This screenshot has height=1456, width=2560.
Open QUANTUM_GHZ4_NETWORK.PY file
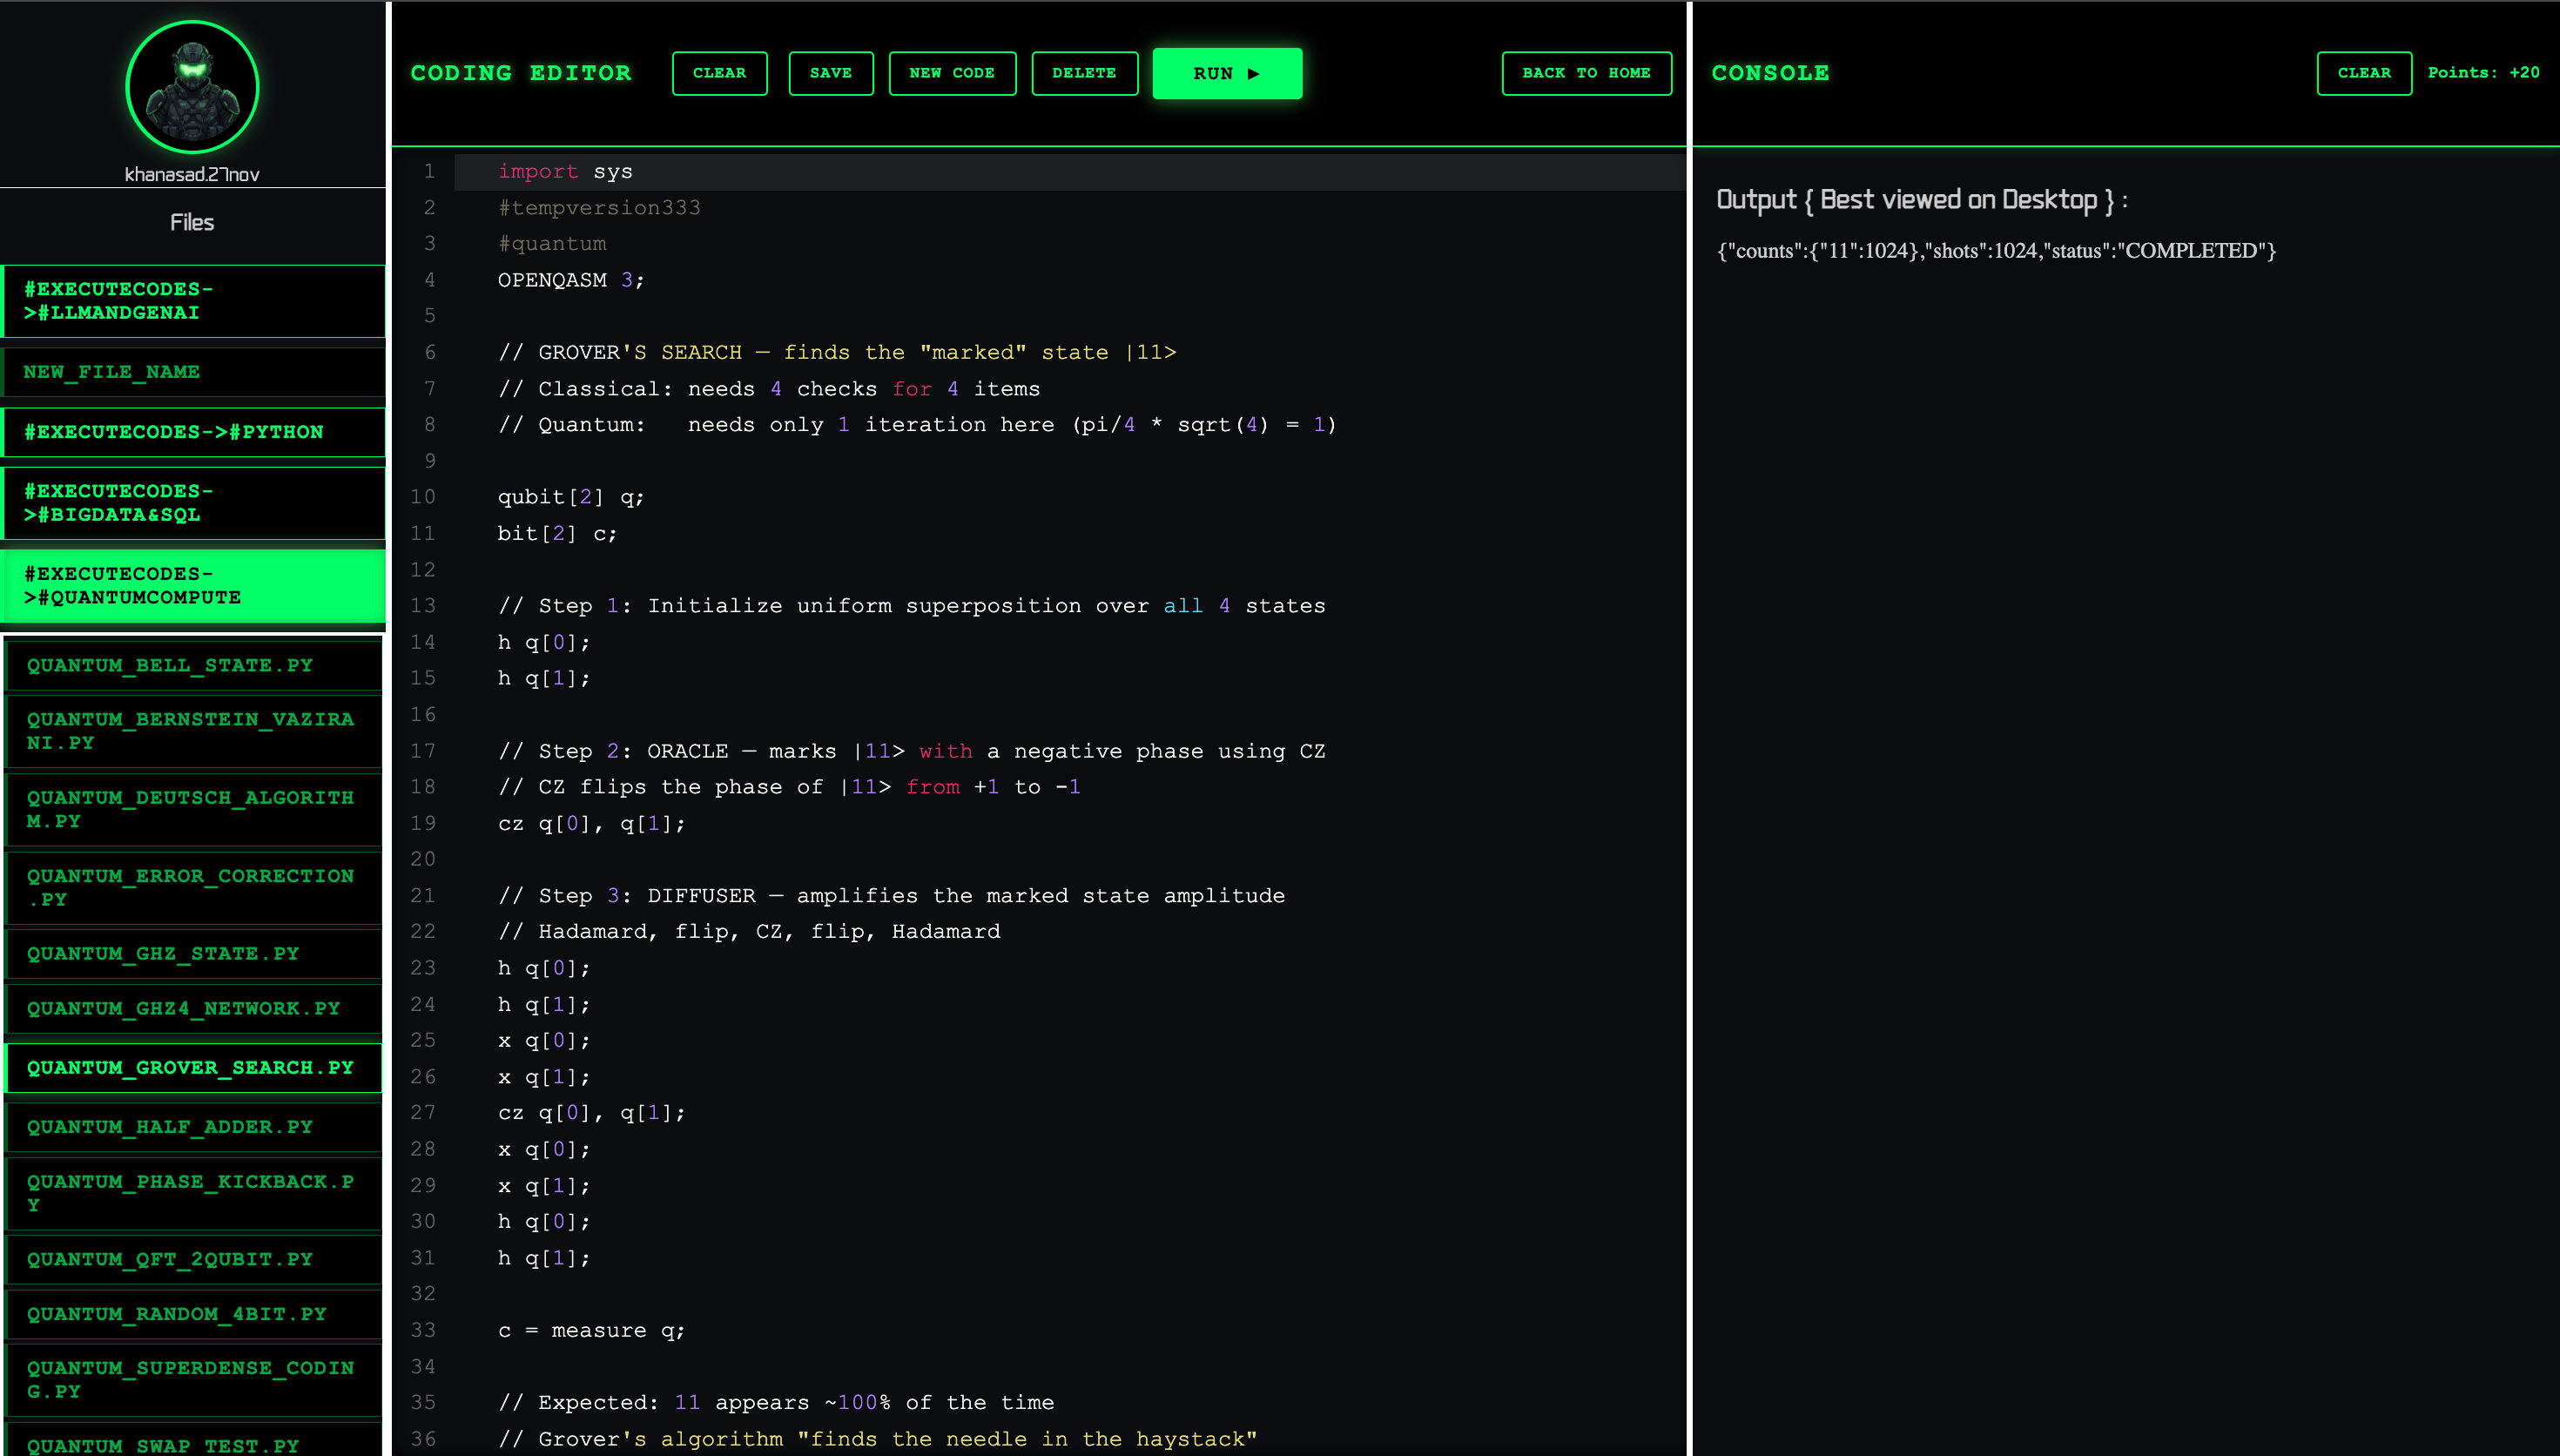[x=193, y=1009]
